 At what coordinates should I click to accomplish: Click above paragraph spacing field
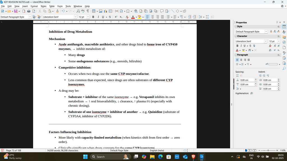pos(247,80)
